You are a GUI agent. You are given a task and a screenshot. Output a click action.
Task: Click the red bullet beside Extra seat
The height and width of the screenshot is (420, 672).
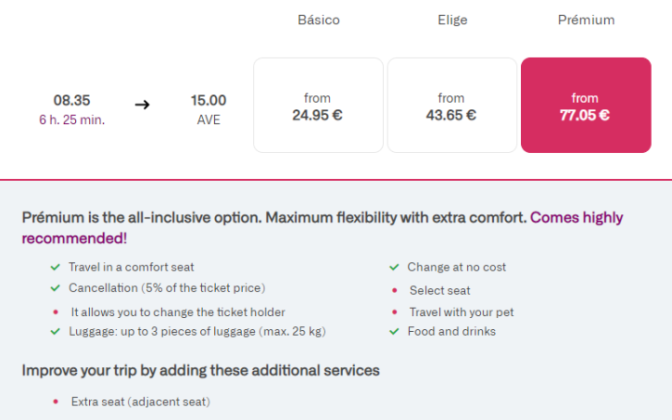pyautogui.click(x=56, y=401)
